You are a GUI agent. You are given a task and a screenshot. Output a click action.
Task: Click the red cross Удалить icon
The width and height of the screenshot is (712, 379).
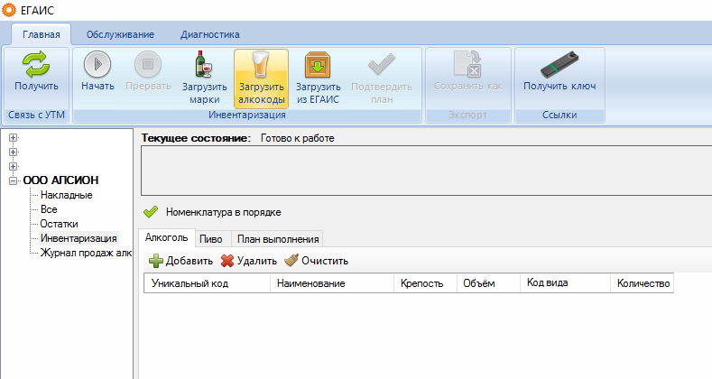(x=227, y=261)
